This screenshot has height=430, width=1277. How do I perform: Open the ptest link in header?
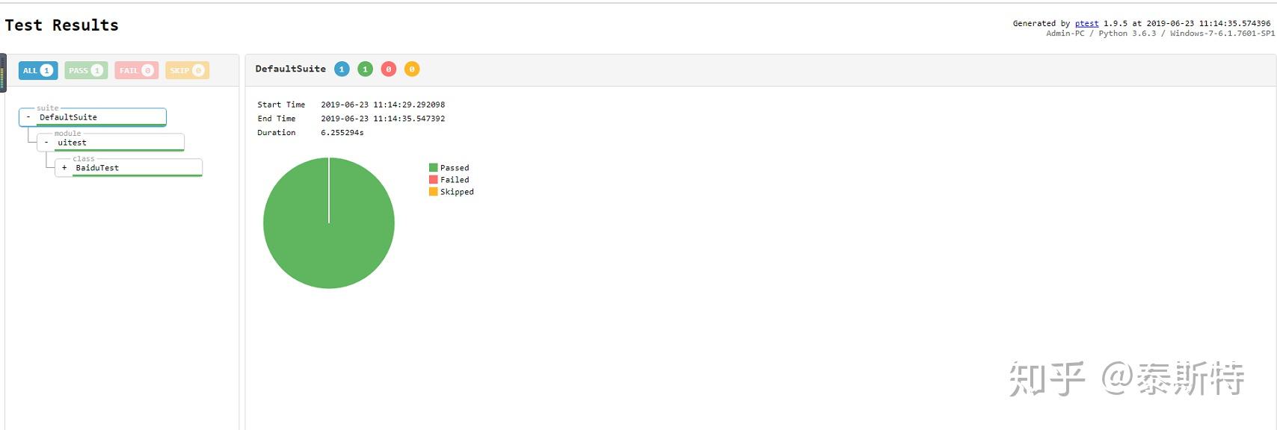1086,24
